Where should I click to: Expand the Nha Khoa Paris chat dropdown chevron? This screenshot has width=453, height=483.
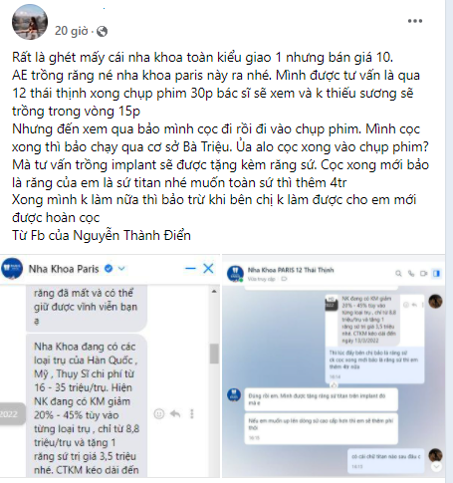pyautogui.click(x=121, y=268)
